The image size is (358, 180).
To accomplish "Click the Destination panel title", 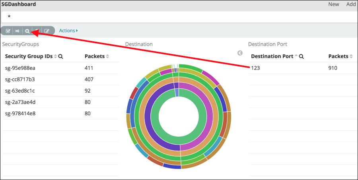I will tap(139, 44).
